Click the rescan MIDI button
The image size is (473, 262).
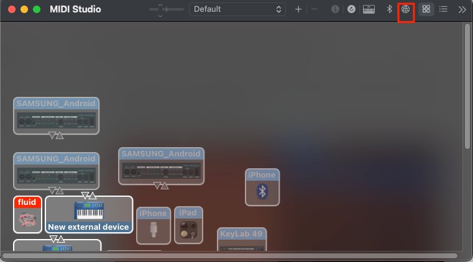352,9
